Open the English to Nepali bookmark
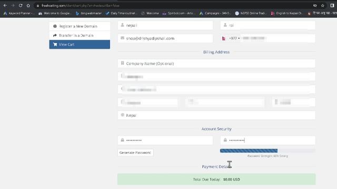 click(x=286, y=13)
